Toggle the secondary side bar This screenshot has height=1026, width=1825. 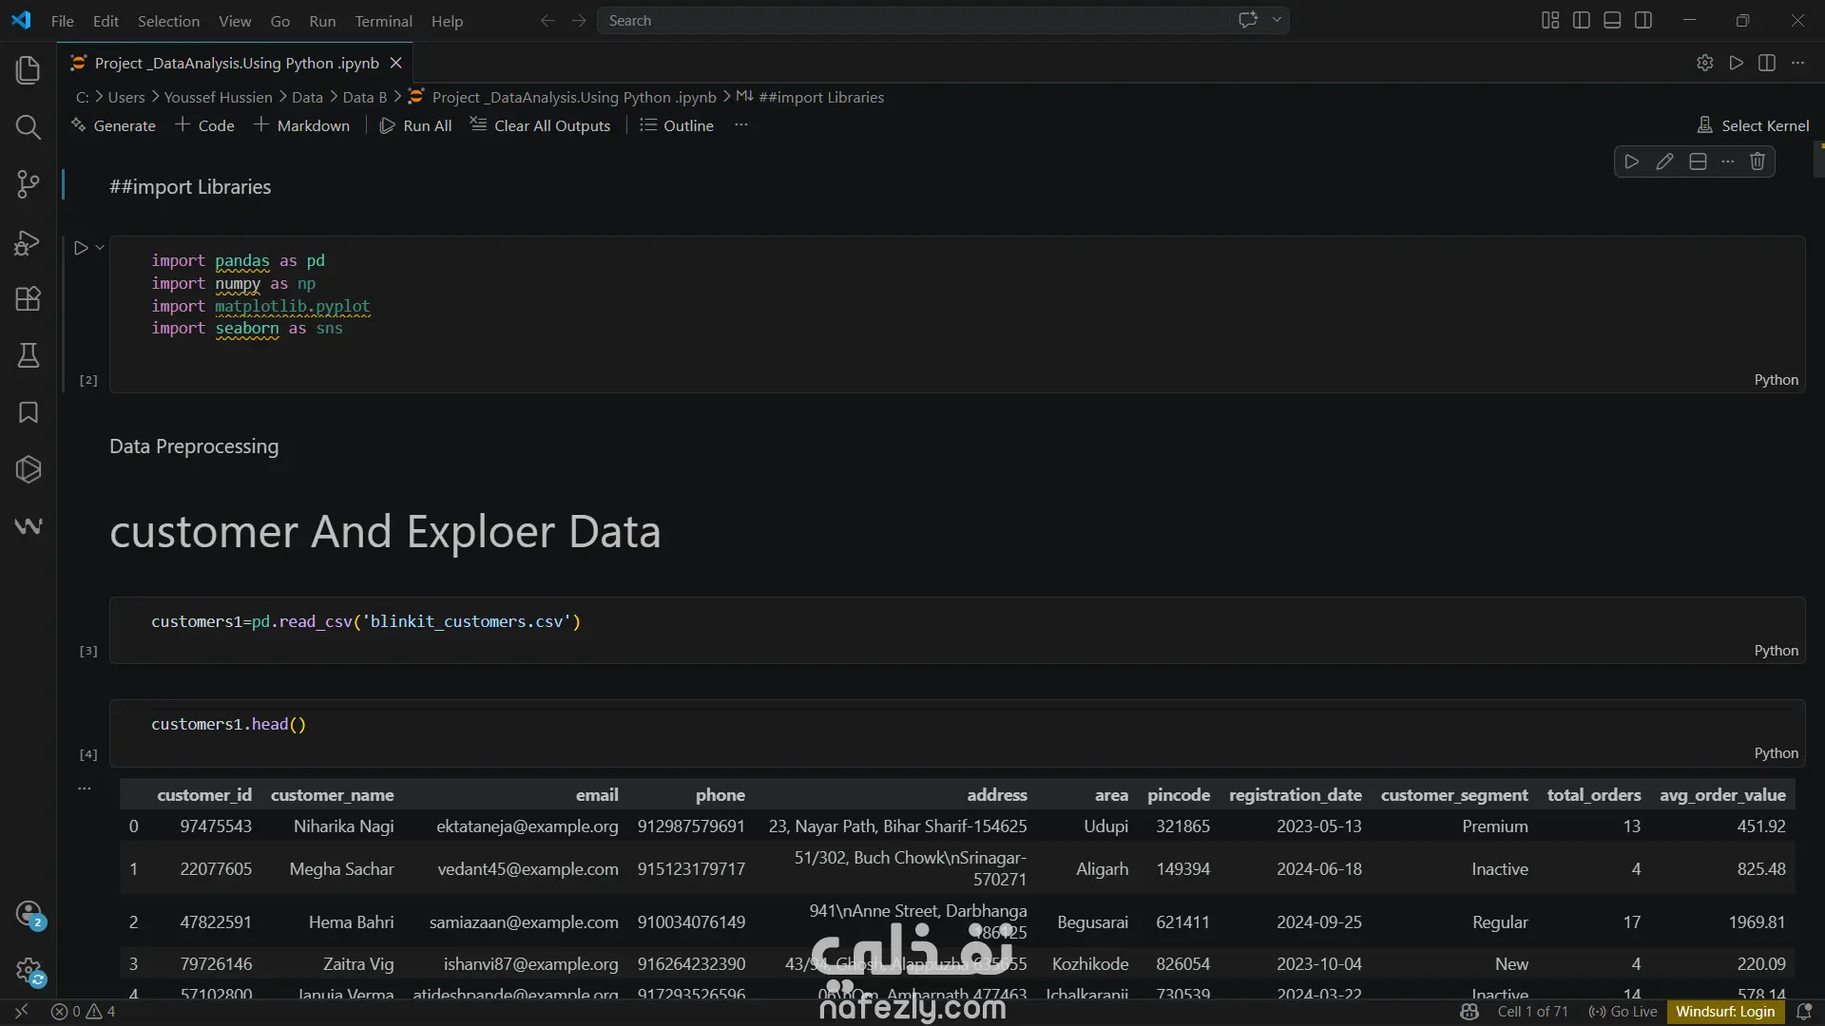point(1643,20)
